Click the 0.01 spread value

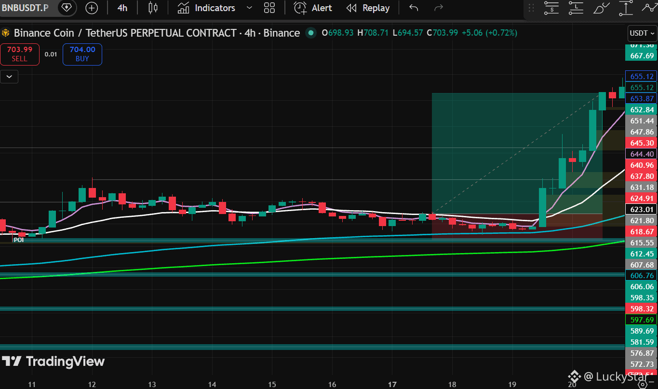[51, 54]
